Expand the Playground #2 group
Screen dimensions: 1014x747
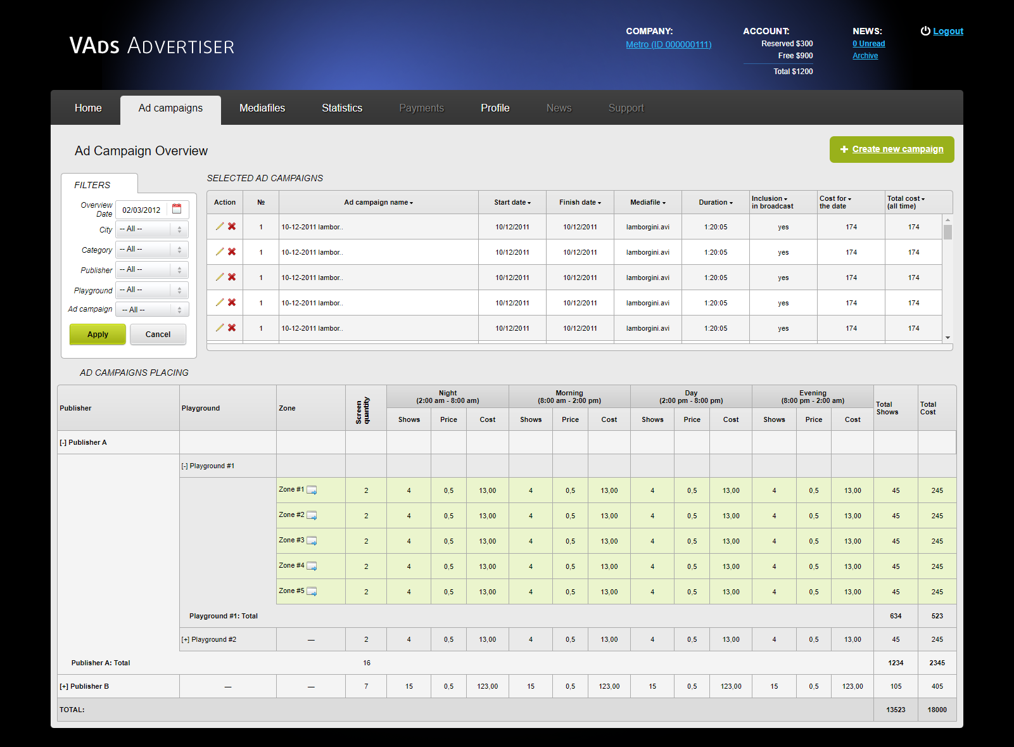(x=185, y=639)
